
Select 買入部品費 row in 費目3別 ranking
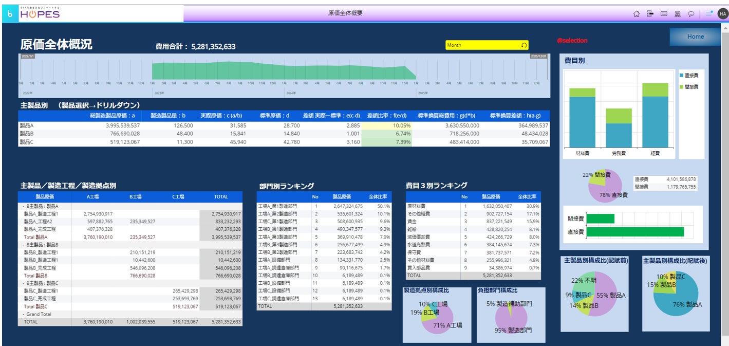(474, 268)
